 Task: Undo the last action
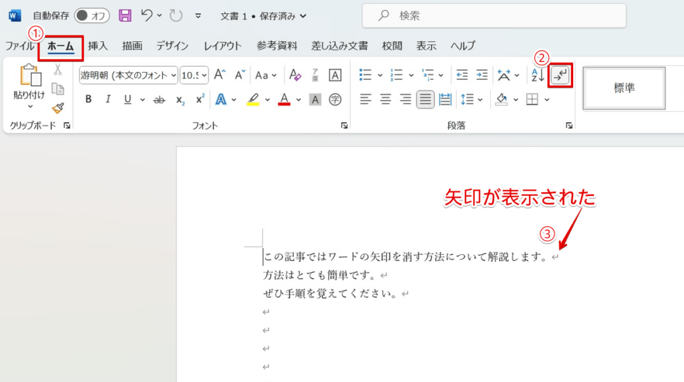point(146,15)
